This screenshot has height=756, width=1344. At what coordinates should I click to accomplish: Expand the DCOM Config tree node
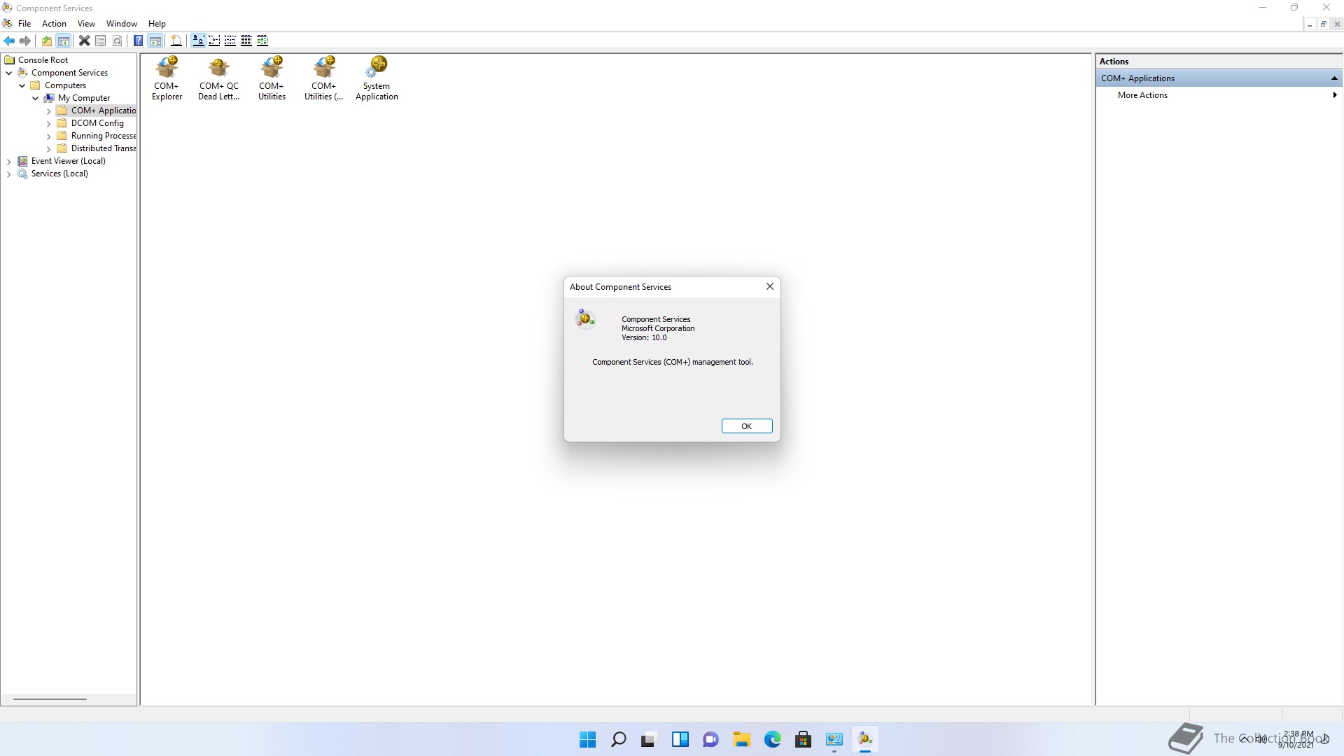pos(48,123)
